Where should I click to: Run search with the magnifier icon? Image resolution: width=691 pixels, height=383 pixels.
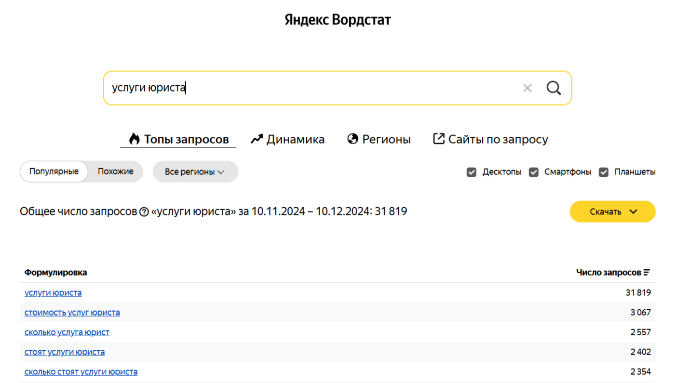click(554, 88)
